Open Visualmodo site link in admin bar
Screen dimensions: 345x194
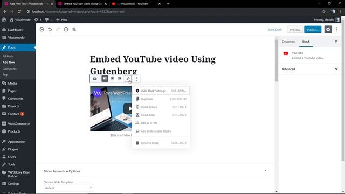[20, 19]
